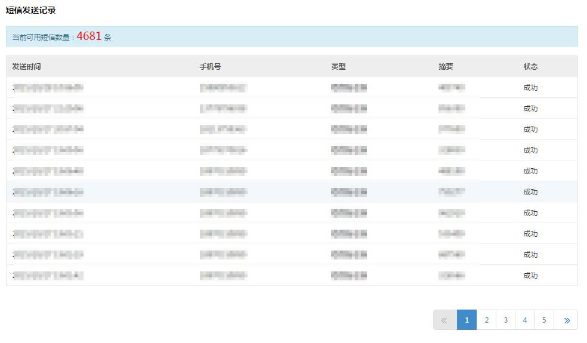Click the 手机号 column header
The height and width of the screenshot is (343, 587).
coord(210,67)
